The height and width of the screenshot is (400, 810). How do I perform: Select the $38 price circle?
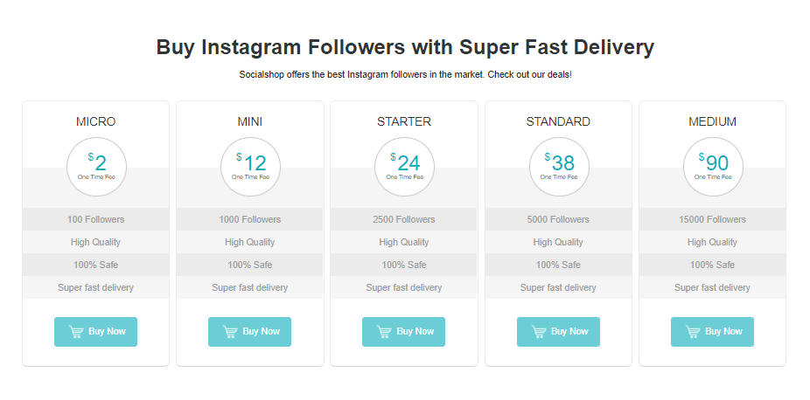(x=559, y=167)
